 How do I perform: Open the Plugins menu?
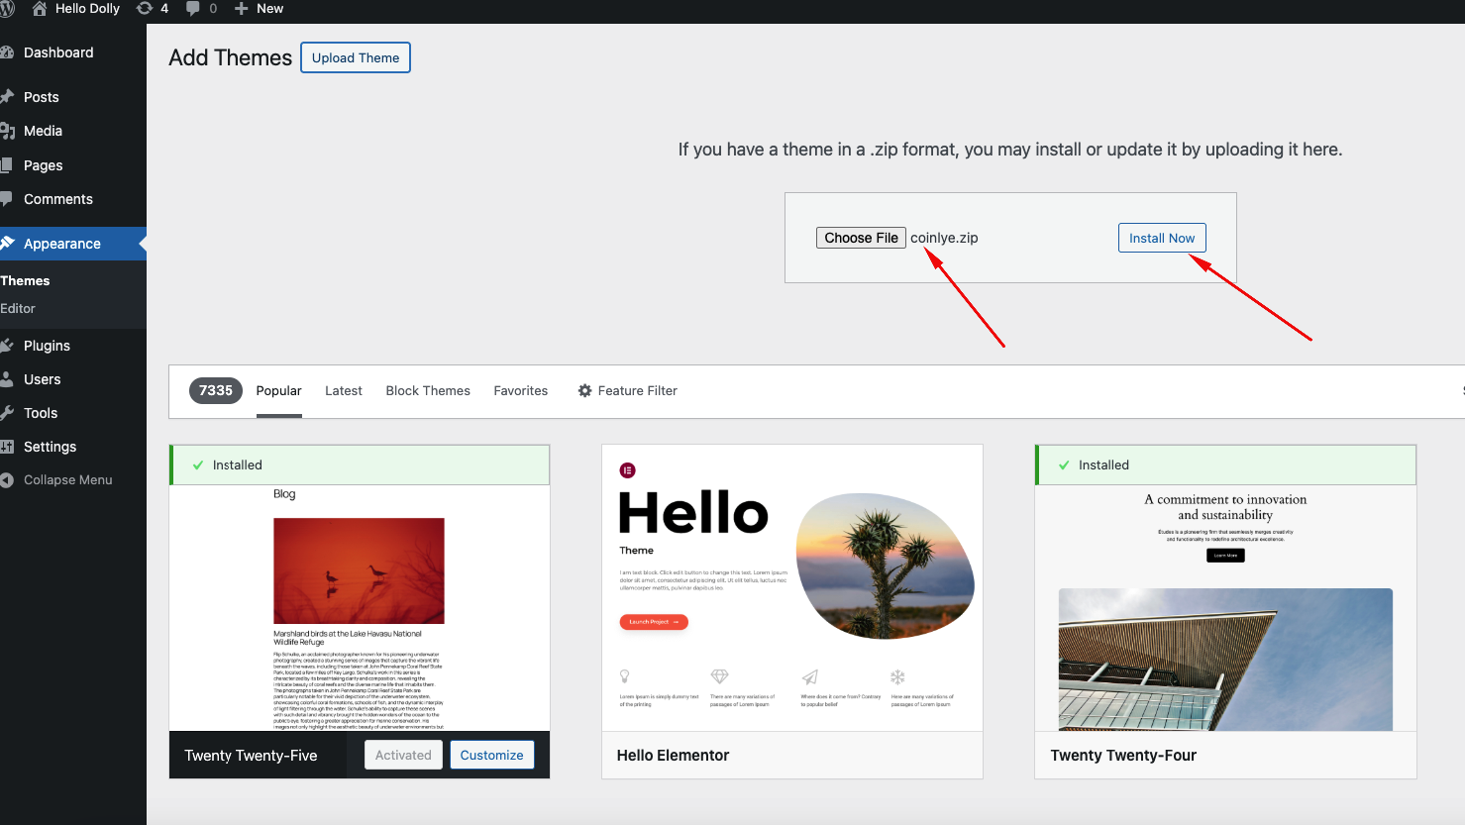[x=73, y=346]
